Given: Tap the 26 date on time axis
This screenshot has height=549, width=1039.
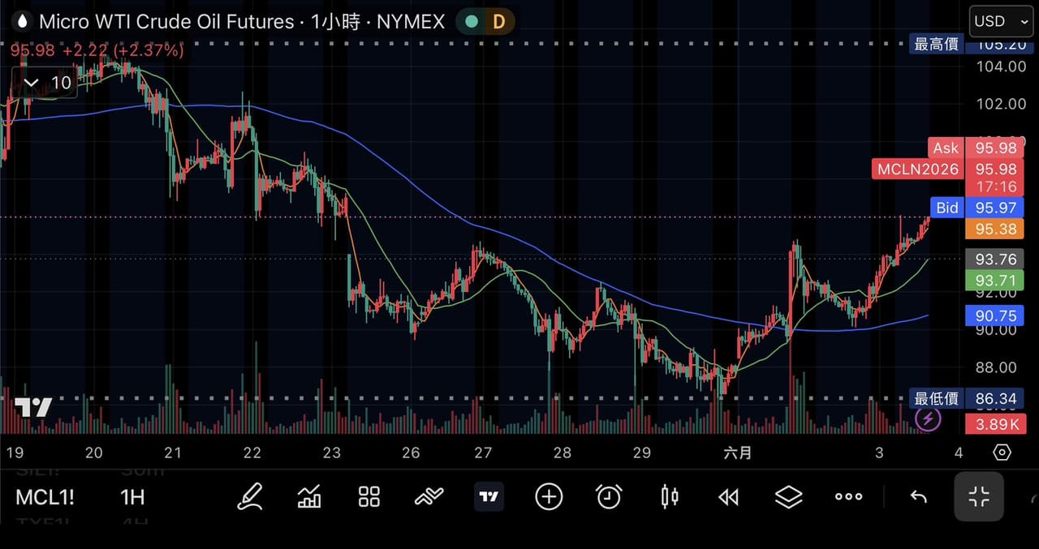Looking at the screenshot, I should [411, 452].
